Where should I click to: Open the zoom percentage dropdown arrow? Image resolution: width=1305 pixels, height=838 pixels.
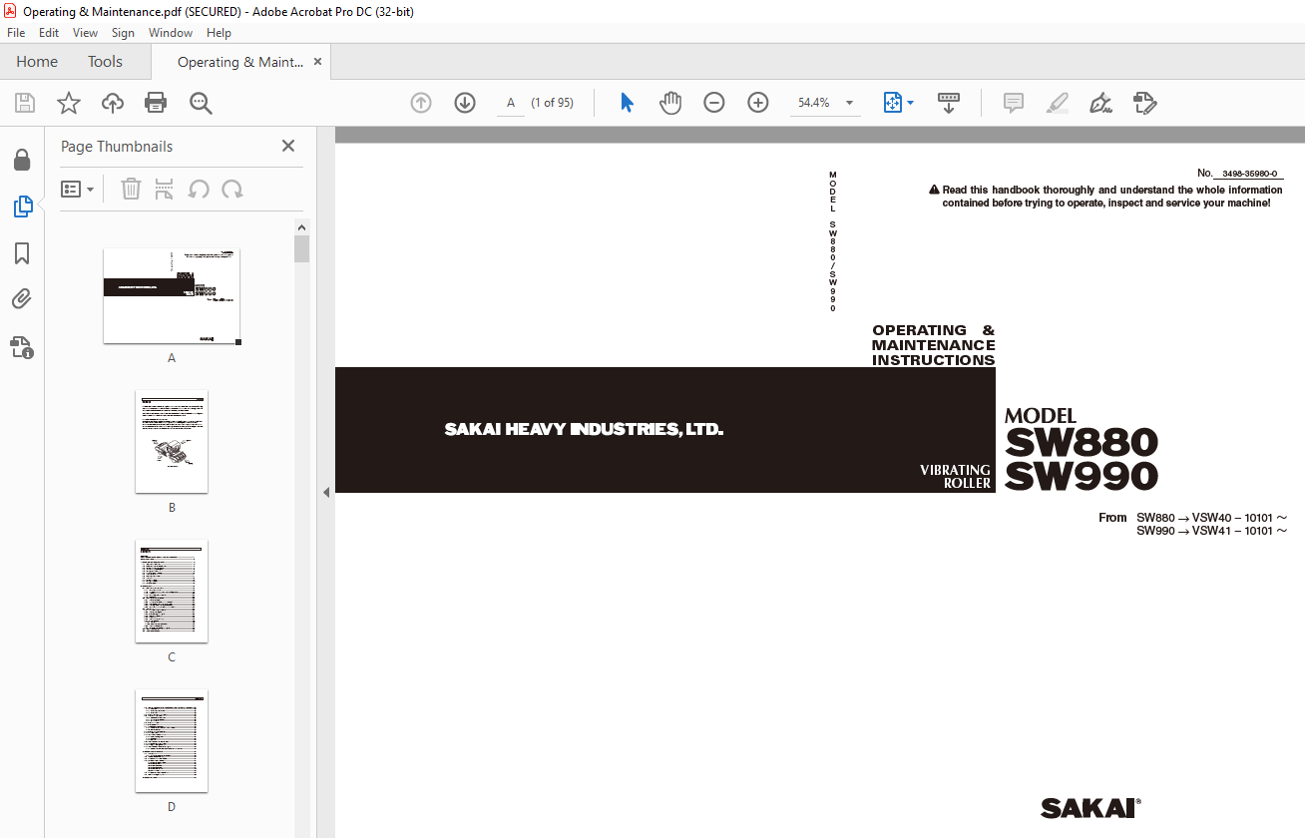point(849,103)
